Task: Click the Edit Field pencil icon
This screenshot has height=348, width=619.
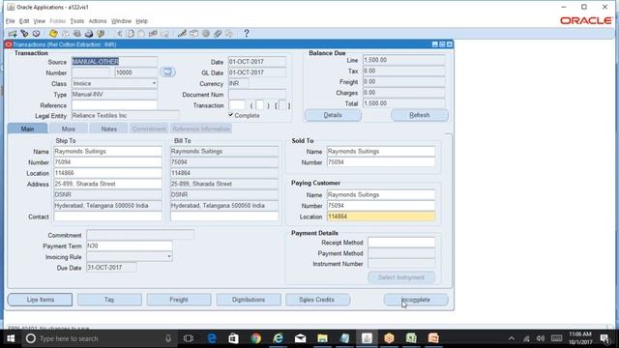Action: pos(182,34)
